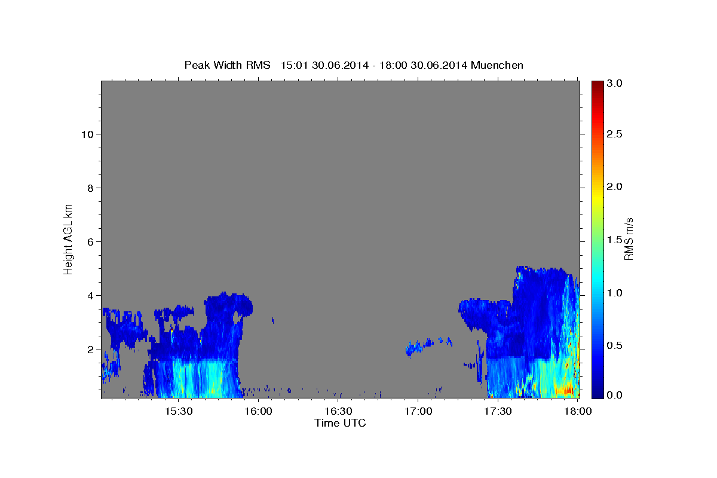Viewport: 717px width, 478px height.
Task: Click the 16:00 time tick label
Action: (259, 411)
